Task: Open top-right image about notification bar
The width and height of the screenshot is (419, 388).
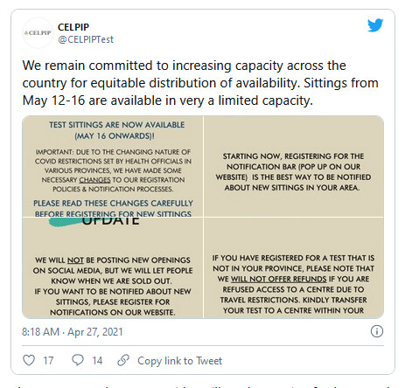Action: coord(294,166)
